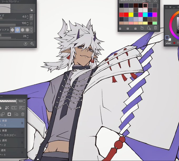179x161 pixels.
Task: Minimize the color wheel panel
Action: click(x=174, y=8)
